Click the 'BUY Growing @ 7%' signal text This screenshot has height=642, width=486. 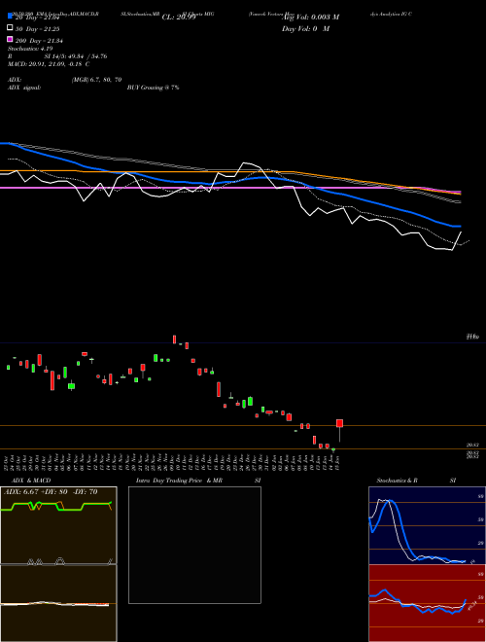click(153, 88)
